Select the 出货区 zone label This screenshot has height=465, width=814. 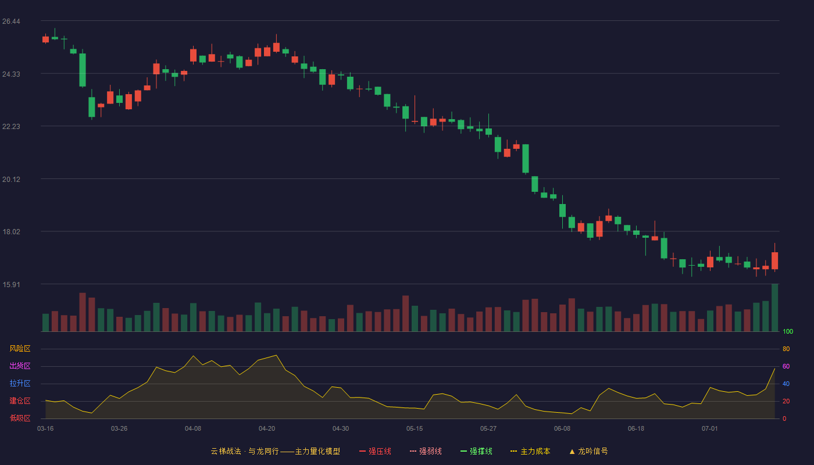[20, 366]
